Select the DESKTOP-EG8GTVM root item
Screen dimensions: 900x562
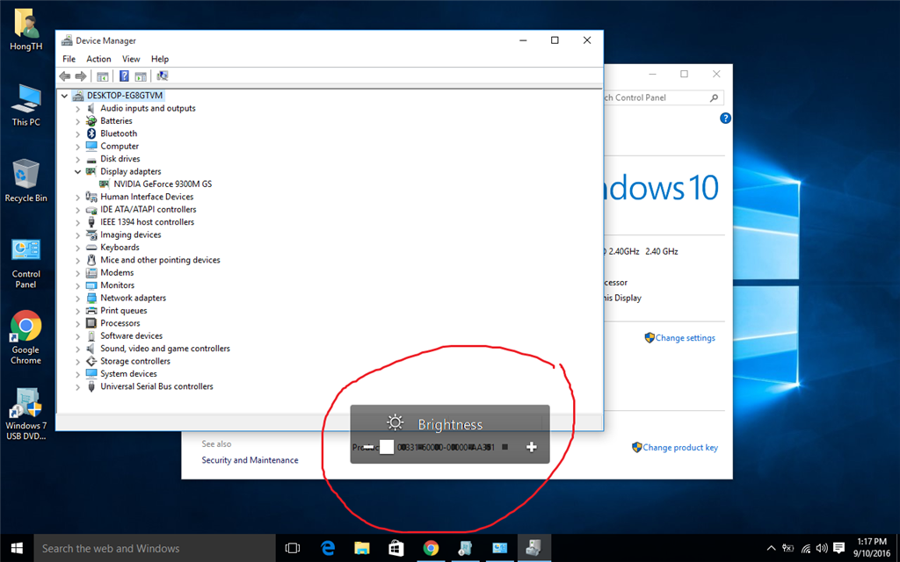pos(125,96)
